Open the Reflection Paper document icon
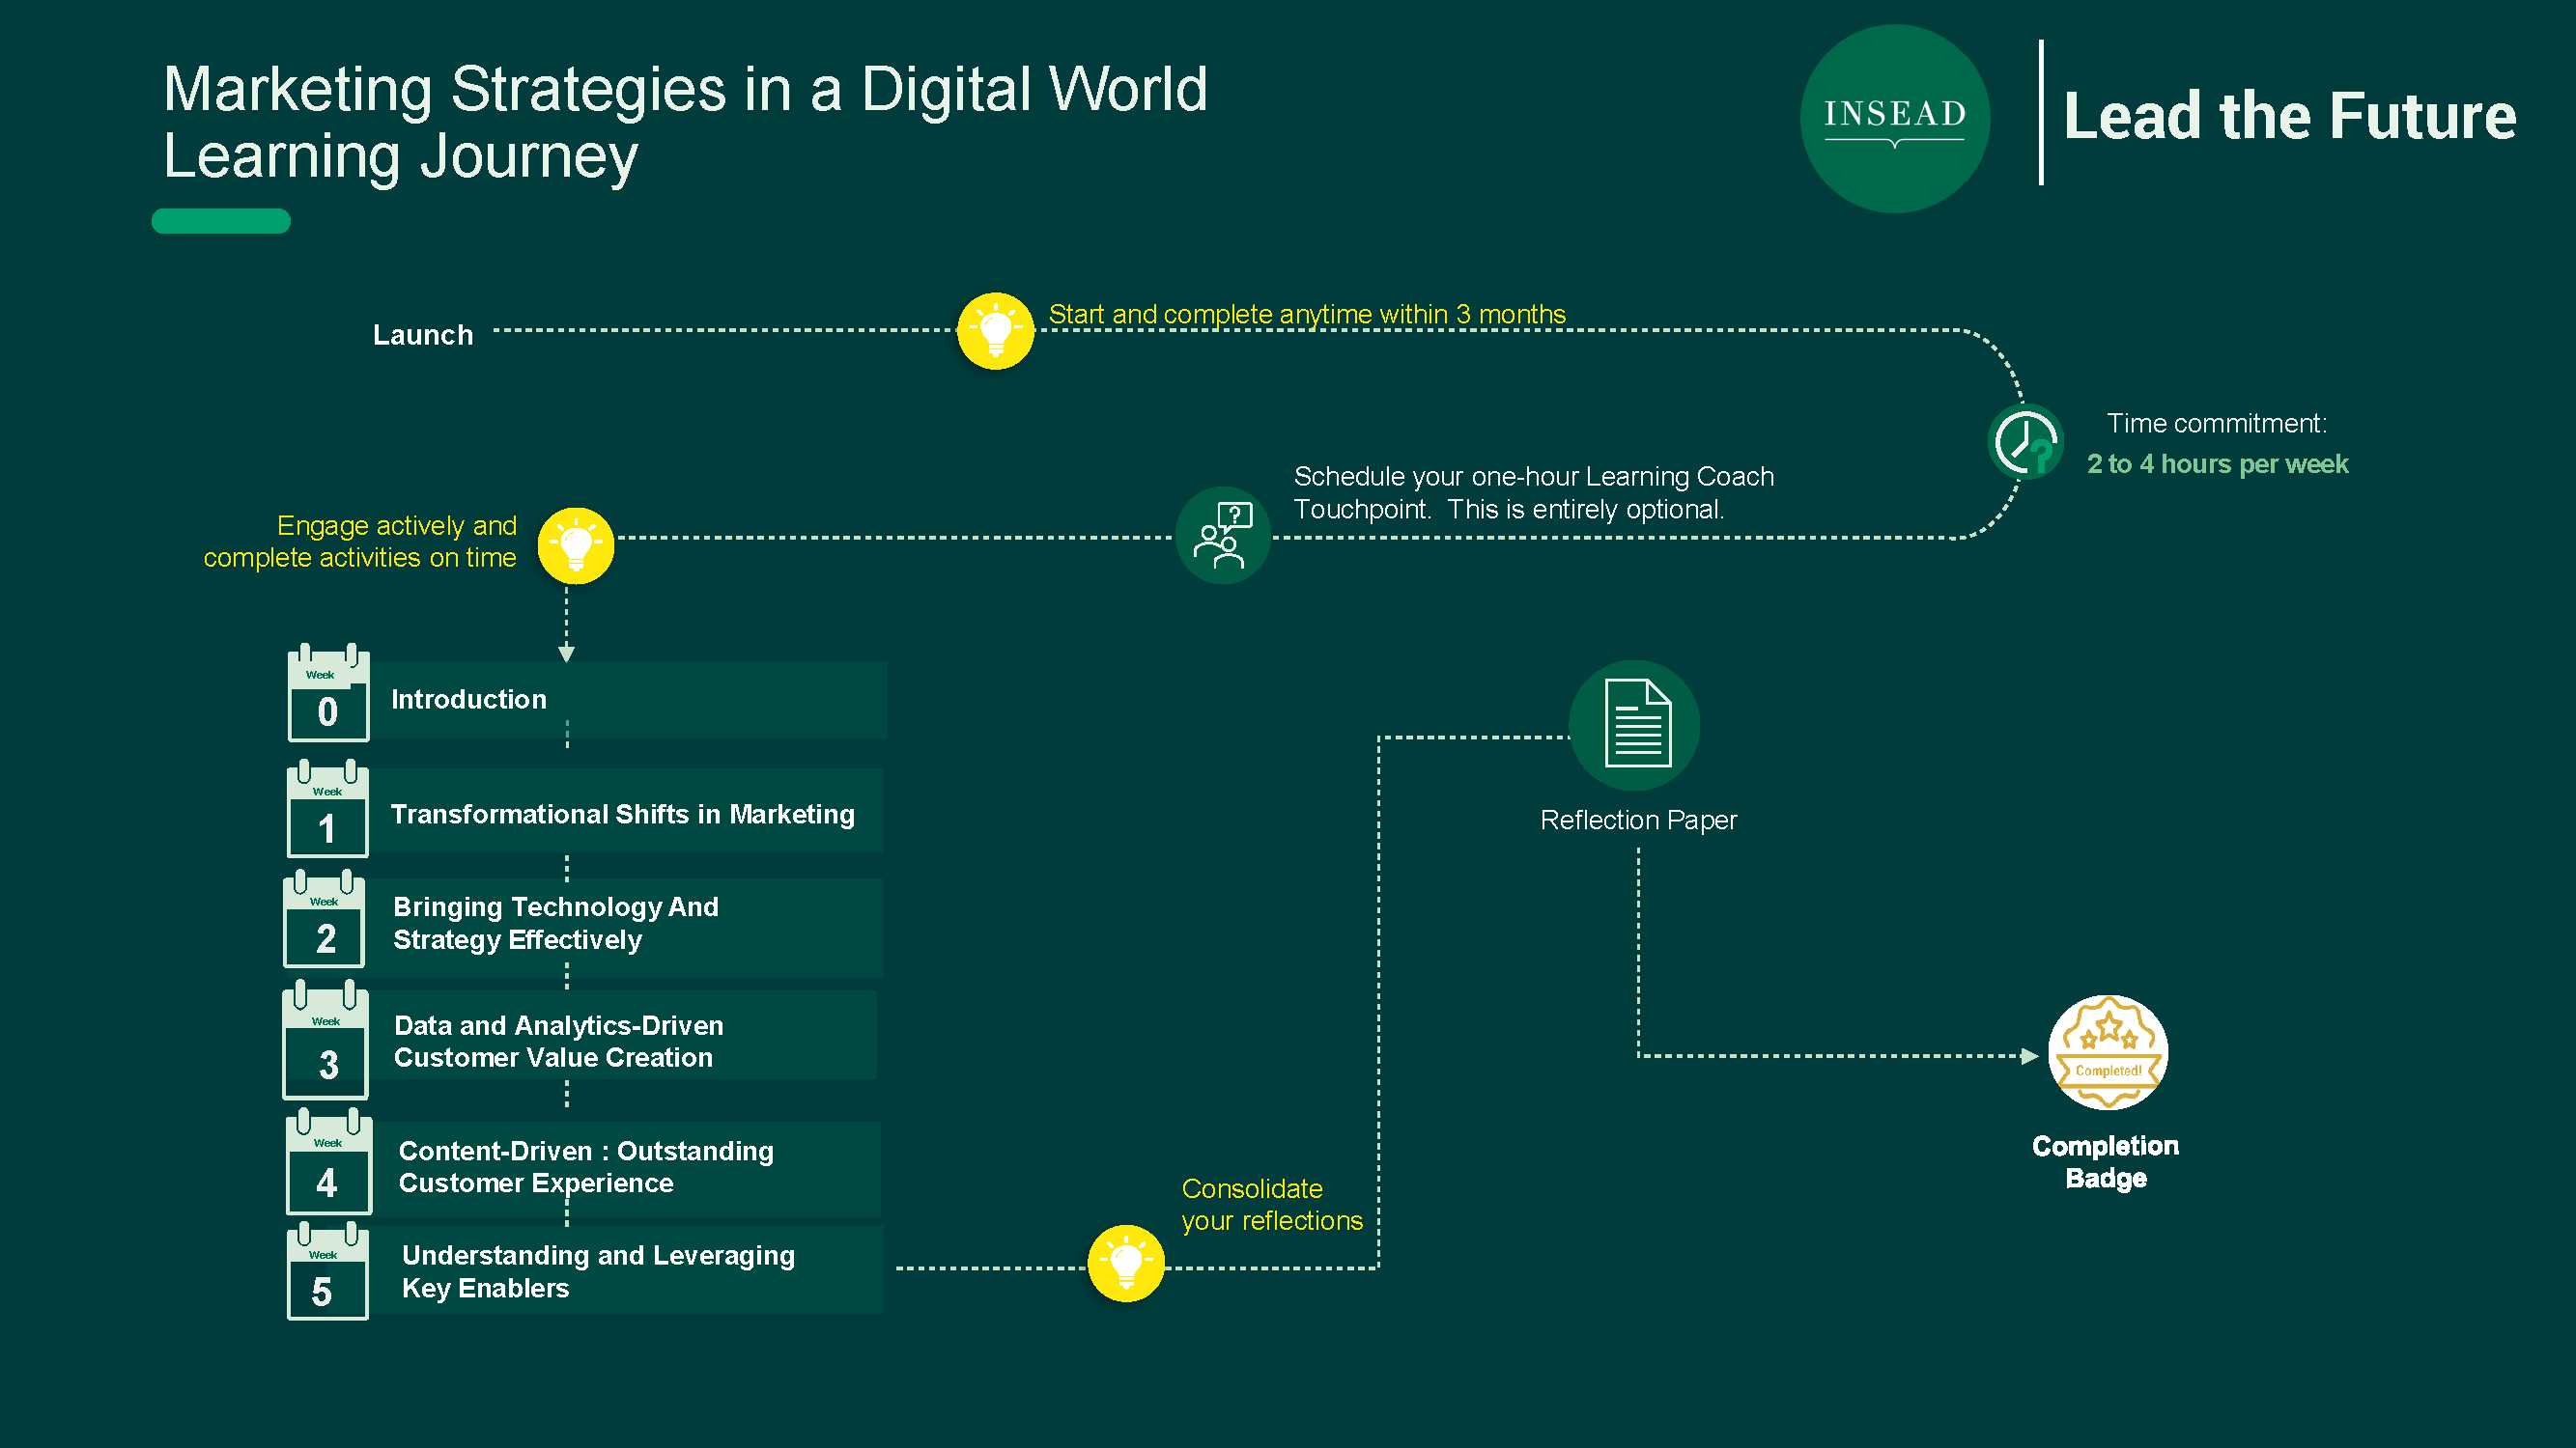 click(1635, 725)
